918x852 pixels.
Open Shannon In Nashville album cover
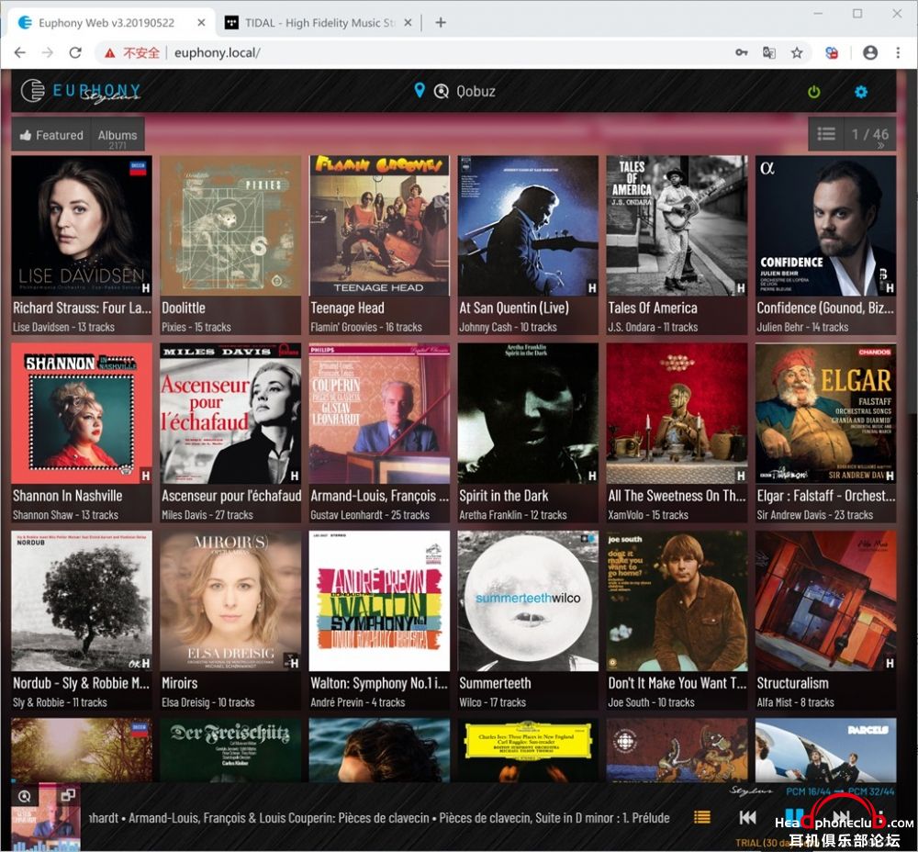coord(82,413)
